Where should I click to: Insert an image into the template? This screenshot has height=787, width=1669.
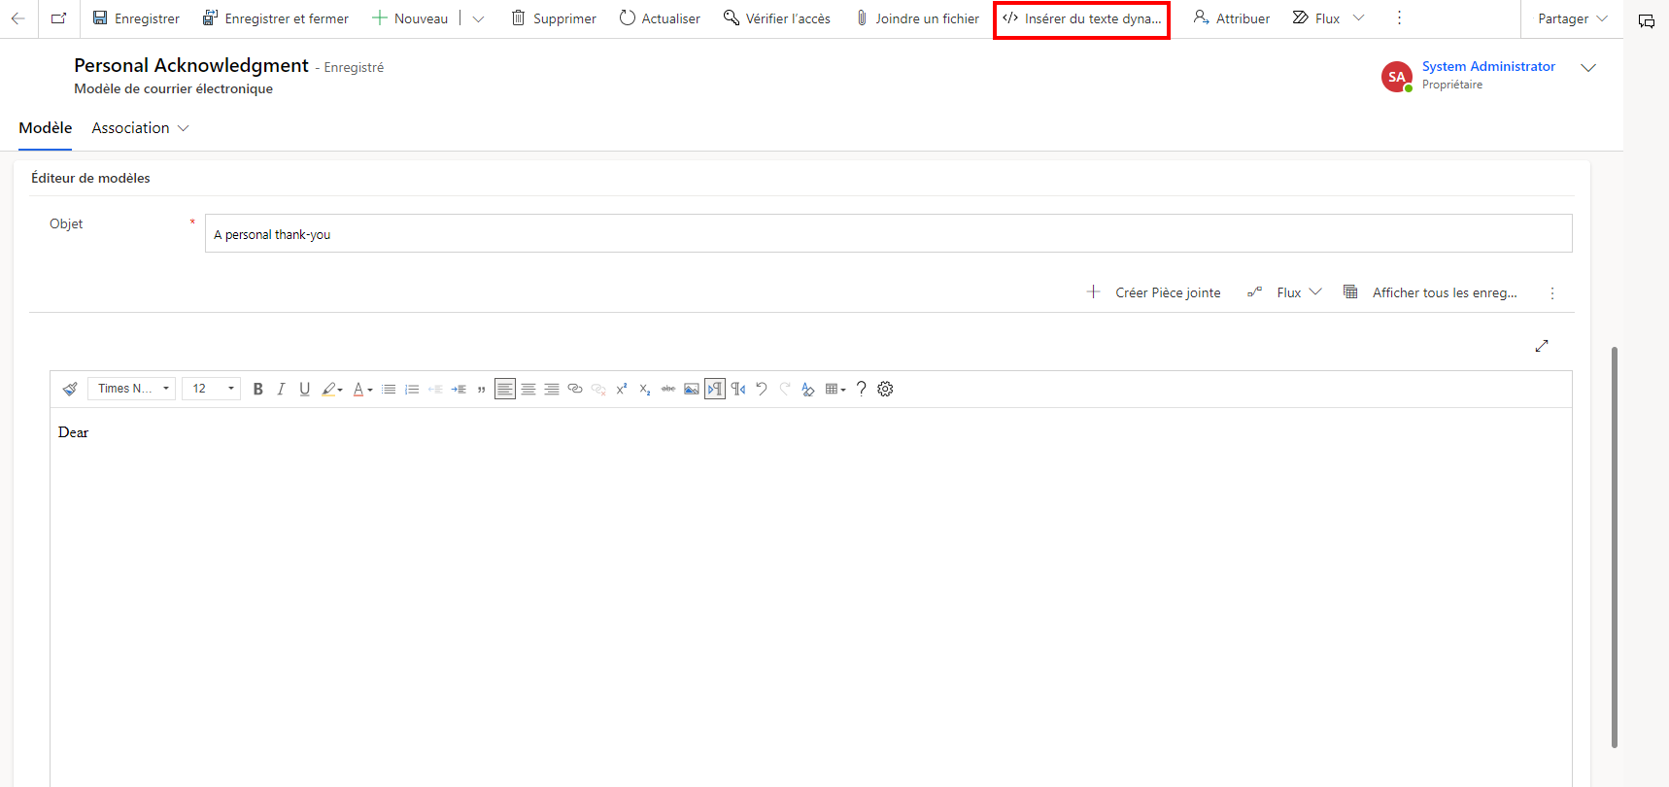(692, 389)
